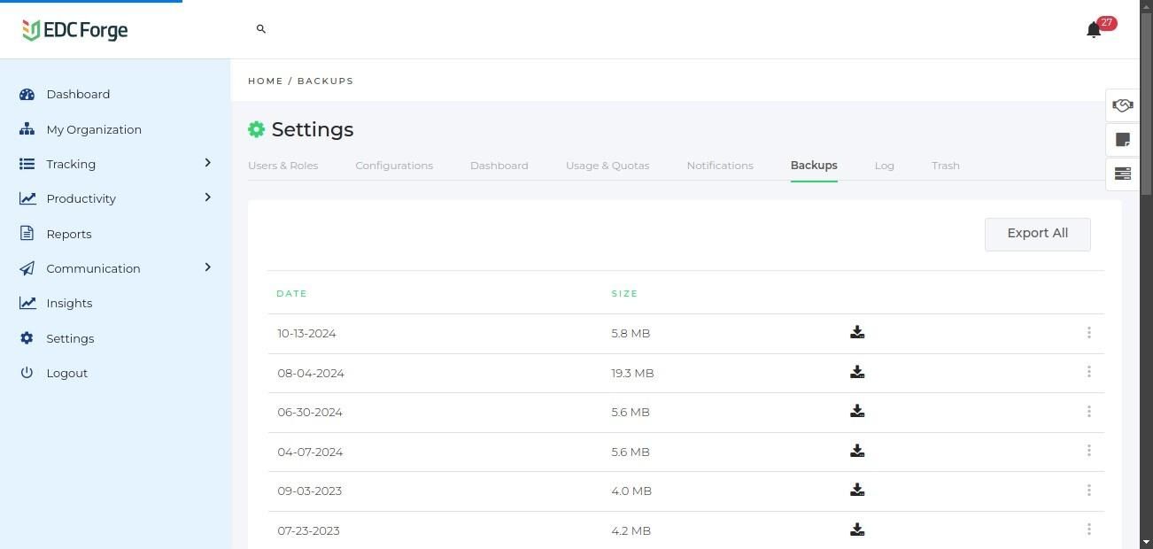Expand the Communication sidebar submenu
Image resolution: width=1153 pixels, height=549 pixels.
pos(207,267)
